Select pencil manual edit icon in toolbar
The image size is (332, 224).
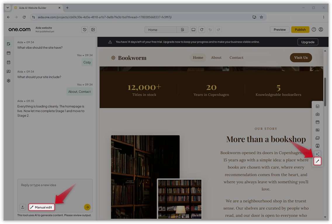(x=317, y=161)
